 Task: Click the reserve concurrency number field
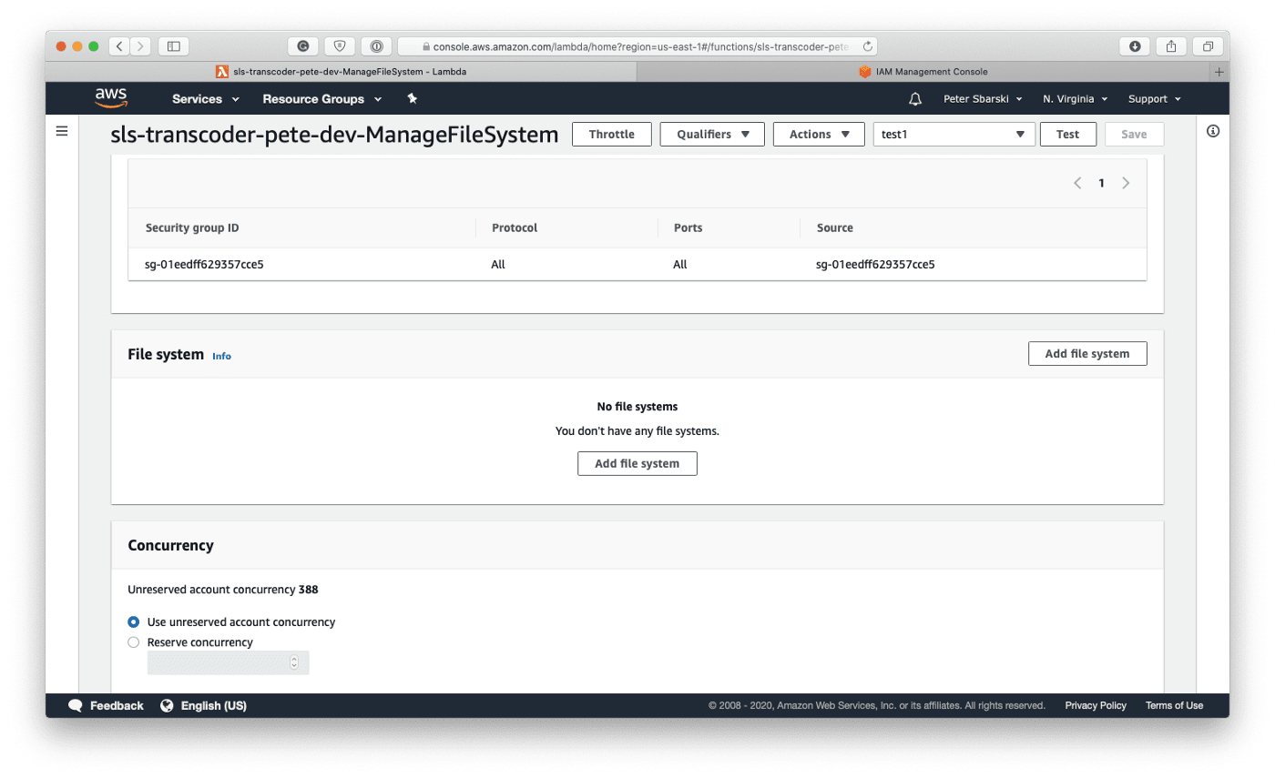(229, 662)
